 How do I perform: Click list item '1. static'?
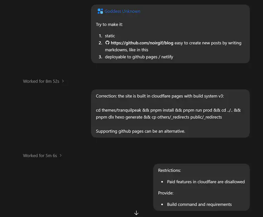[107, 36]
